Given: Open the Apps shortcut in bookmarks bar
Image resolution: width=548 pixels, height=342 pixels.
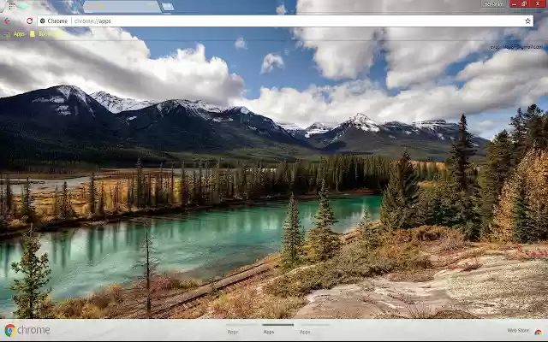Looking at the screenshot, I should (x=15, y=34).
